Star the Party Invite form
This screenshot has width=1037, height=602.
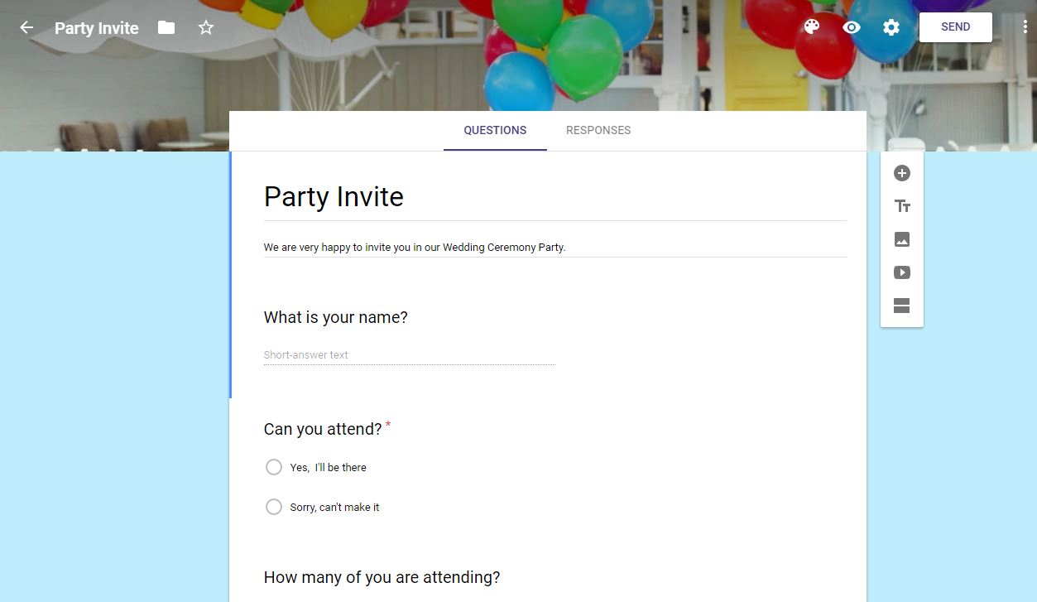[206, 27]
